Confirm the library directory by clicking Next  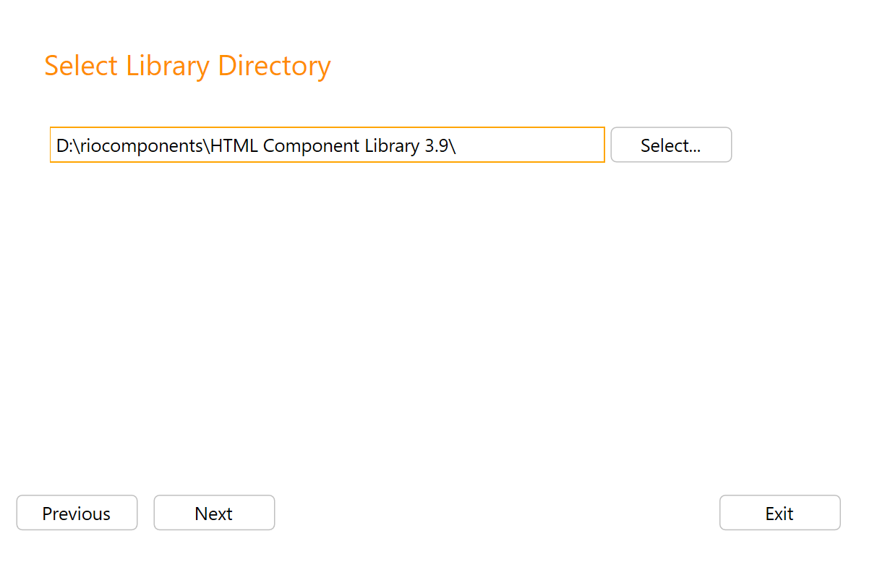[x=214, y=513]
